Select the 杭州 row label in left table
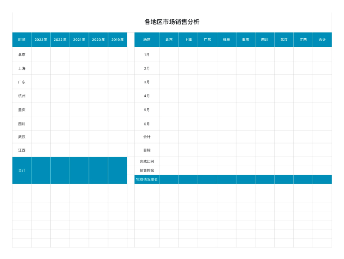The width and height of the screenshot is (344, 259). pos(22,96)
